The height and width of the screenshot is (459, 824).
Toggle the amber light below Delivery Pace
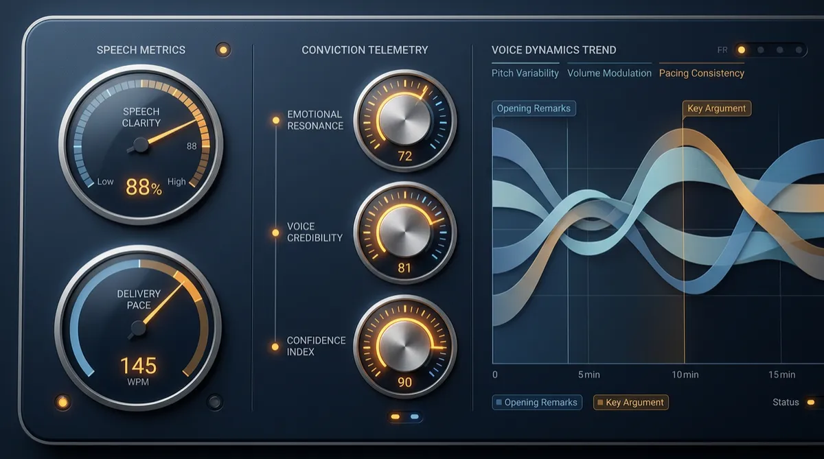62,402
